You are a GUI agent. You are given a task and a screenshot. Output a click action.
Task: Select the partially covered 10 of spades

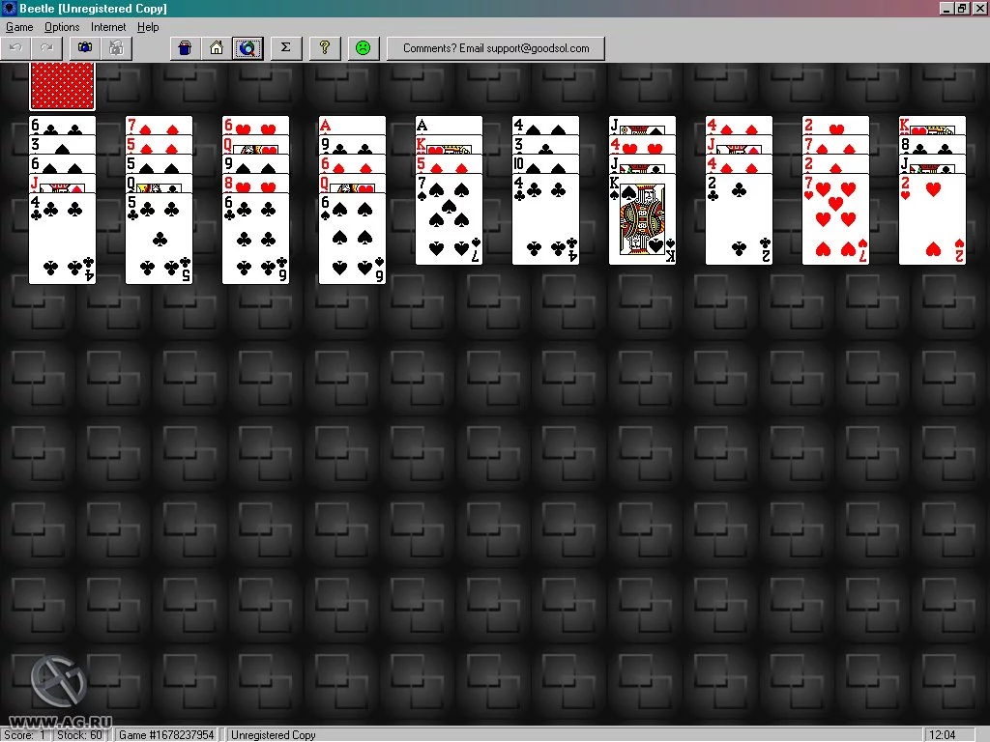[545, 164]
